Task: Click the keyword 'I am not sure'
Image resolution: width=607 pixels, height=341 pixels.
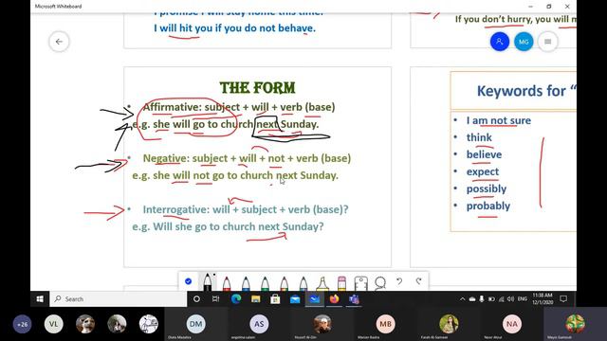Action: coord(499,120)
